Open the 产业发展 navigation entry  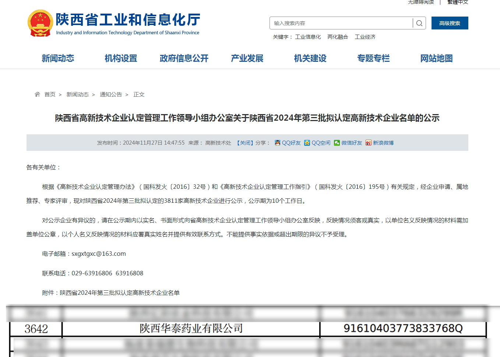coord(247,58)
